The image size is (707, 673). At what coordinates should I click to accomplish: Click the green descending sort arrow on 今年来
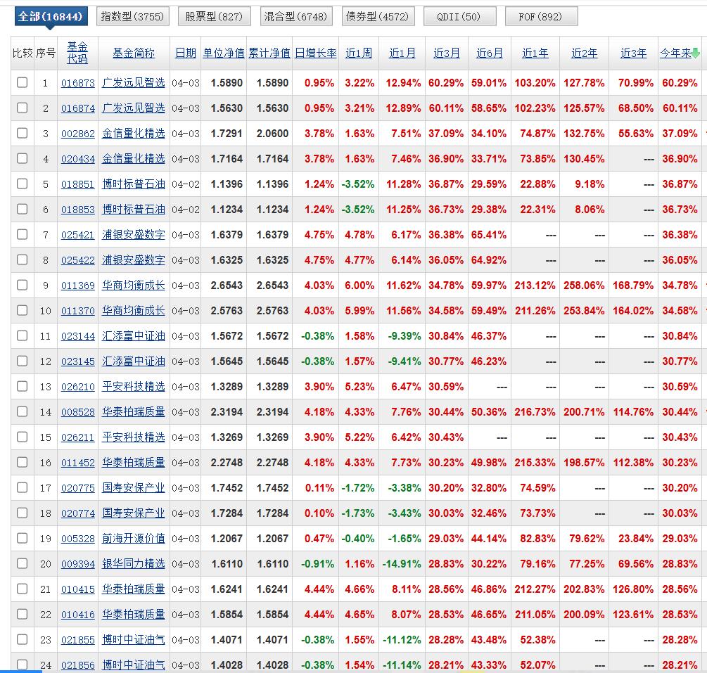(x=695, y=52)
